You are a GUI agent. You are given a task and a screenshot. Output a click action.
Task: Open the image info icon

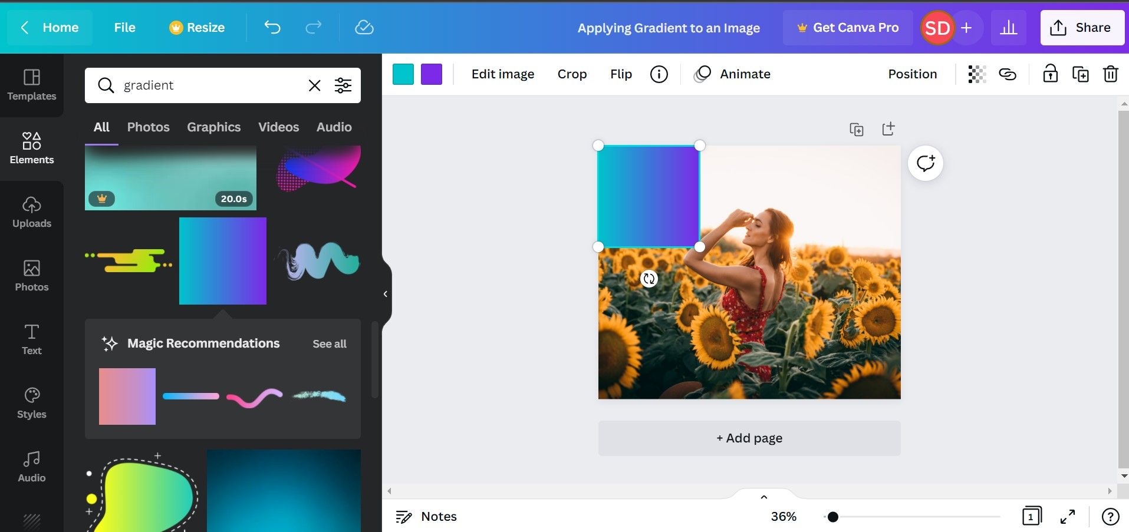(659, 74)
